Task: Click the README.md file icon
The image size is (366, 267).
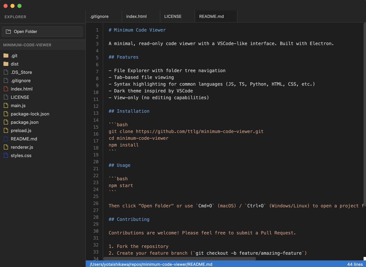Action: tap(6, 139)
